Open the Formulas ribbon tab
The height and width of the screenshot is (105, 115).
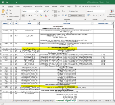39,6
